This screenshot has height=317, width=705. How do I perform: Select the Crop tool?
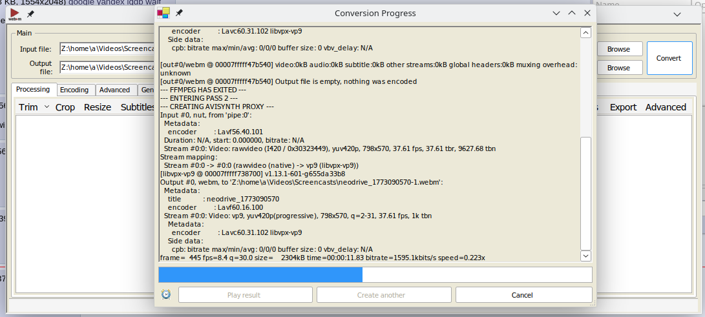point(65,107)
